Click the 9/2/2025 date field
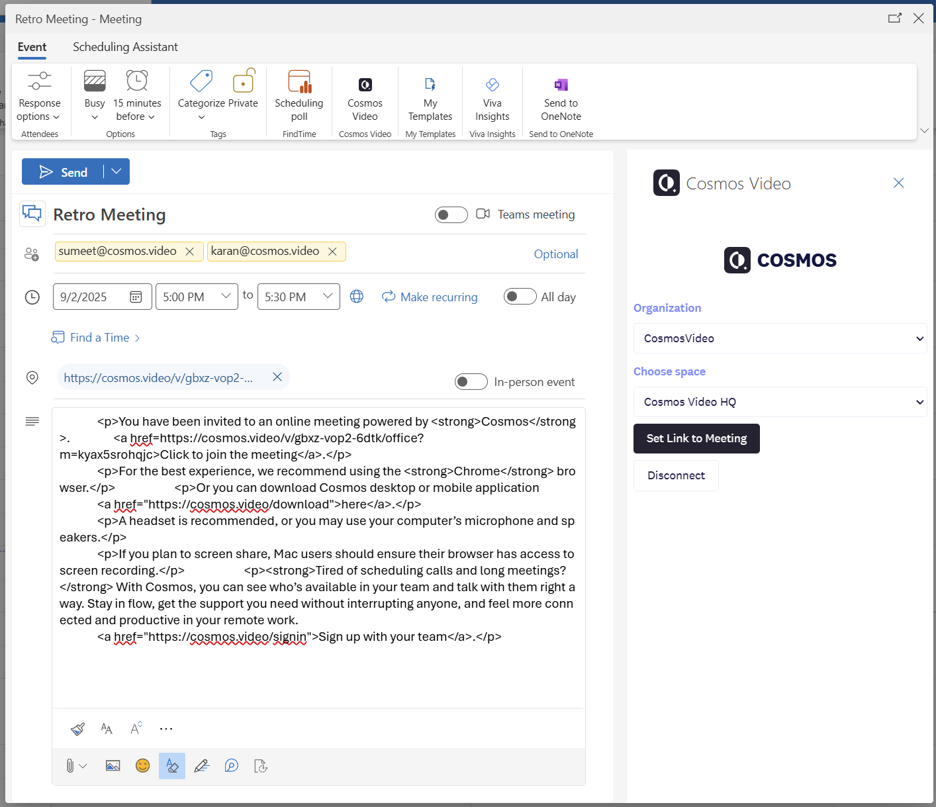The height and width of the screenshot is (807, 936). [x=103, y=297]
